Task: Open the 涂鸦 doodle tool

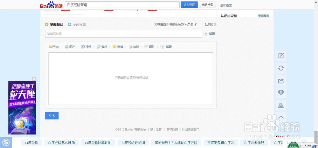Action: click(134, 47)
